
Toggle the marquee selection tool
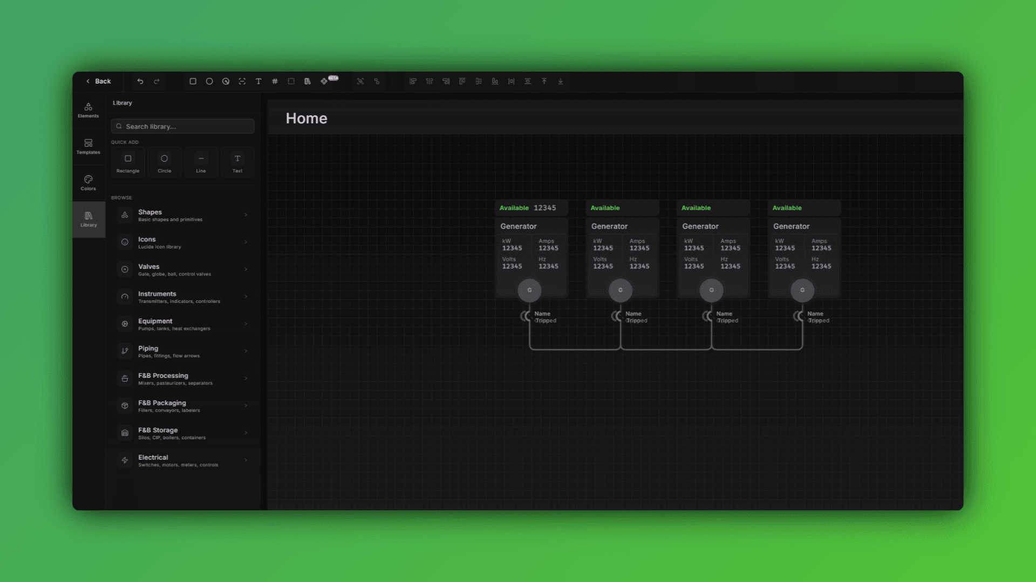[x=291, y=81]
